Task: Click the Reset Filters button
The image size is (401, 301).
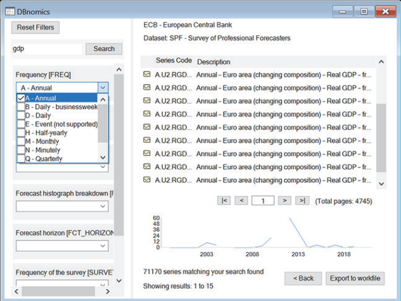Action: 35,28
